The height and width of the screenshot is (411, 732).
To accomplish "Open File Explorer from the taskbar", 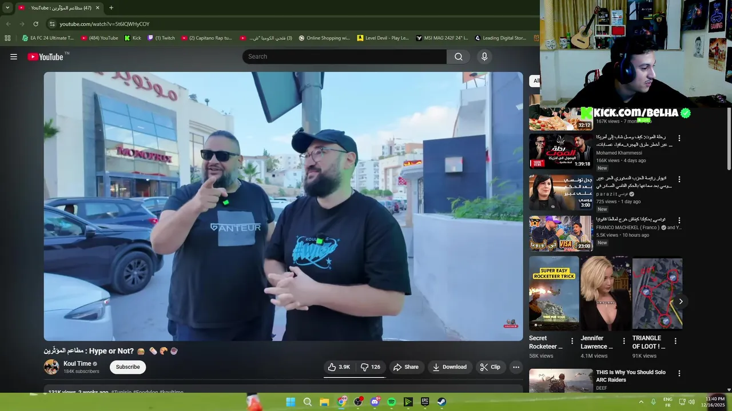I will point(324,402).
